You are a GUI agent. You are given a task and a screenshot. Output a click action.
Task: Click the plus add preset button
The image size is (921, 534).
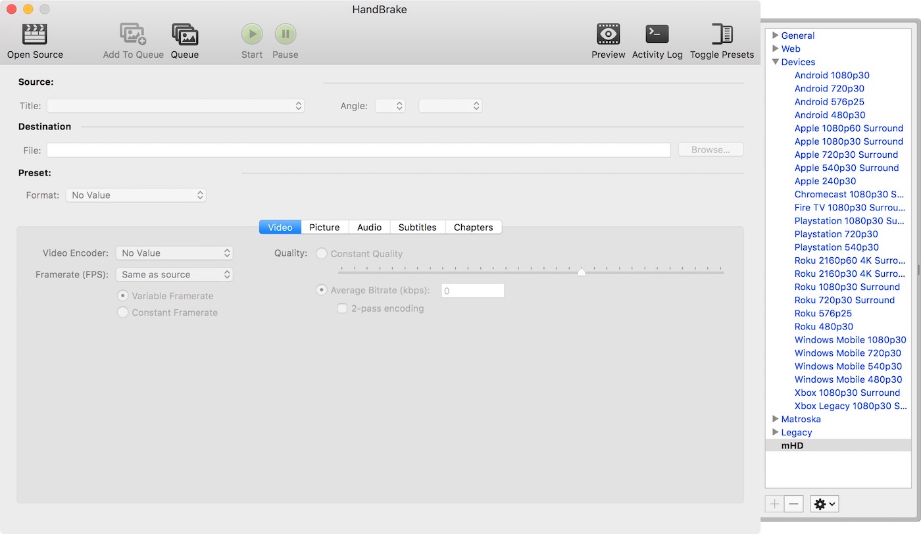(x=775, y=504)
